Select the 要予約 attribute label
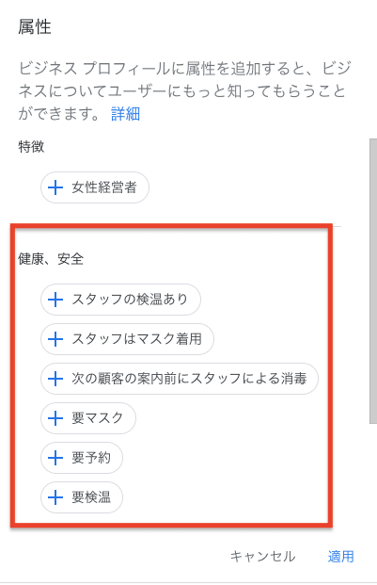Image resolution: width=377 pixels, height=585 pixels. 91,458
